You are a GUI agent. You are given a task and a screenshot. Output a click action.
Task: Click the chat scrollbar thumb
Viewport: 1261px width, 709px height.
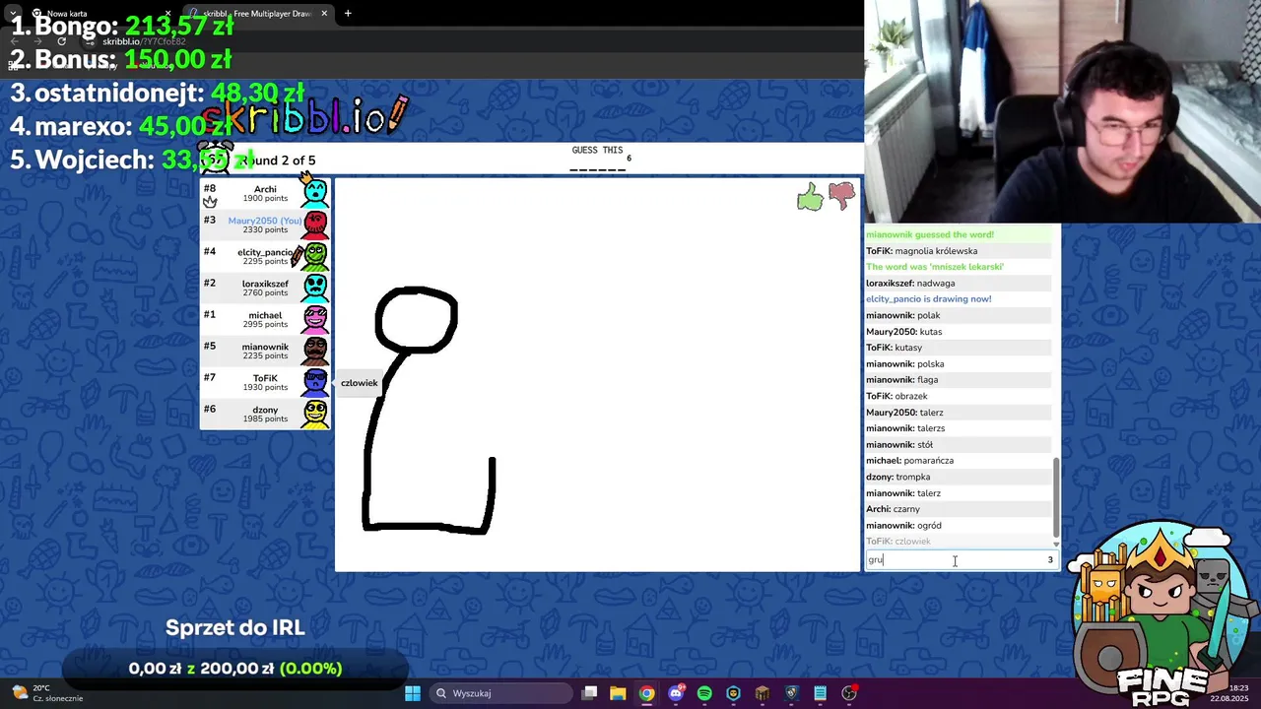pyautogui.click(x=1056, y=497)
